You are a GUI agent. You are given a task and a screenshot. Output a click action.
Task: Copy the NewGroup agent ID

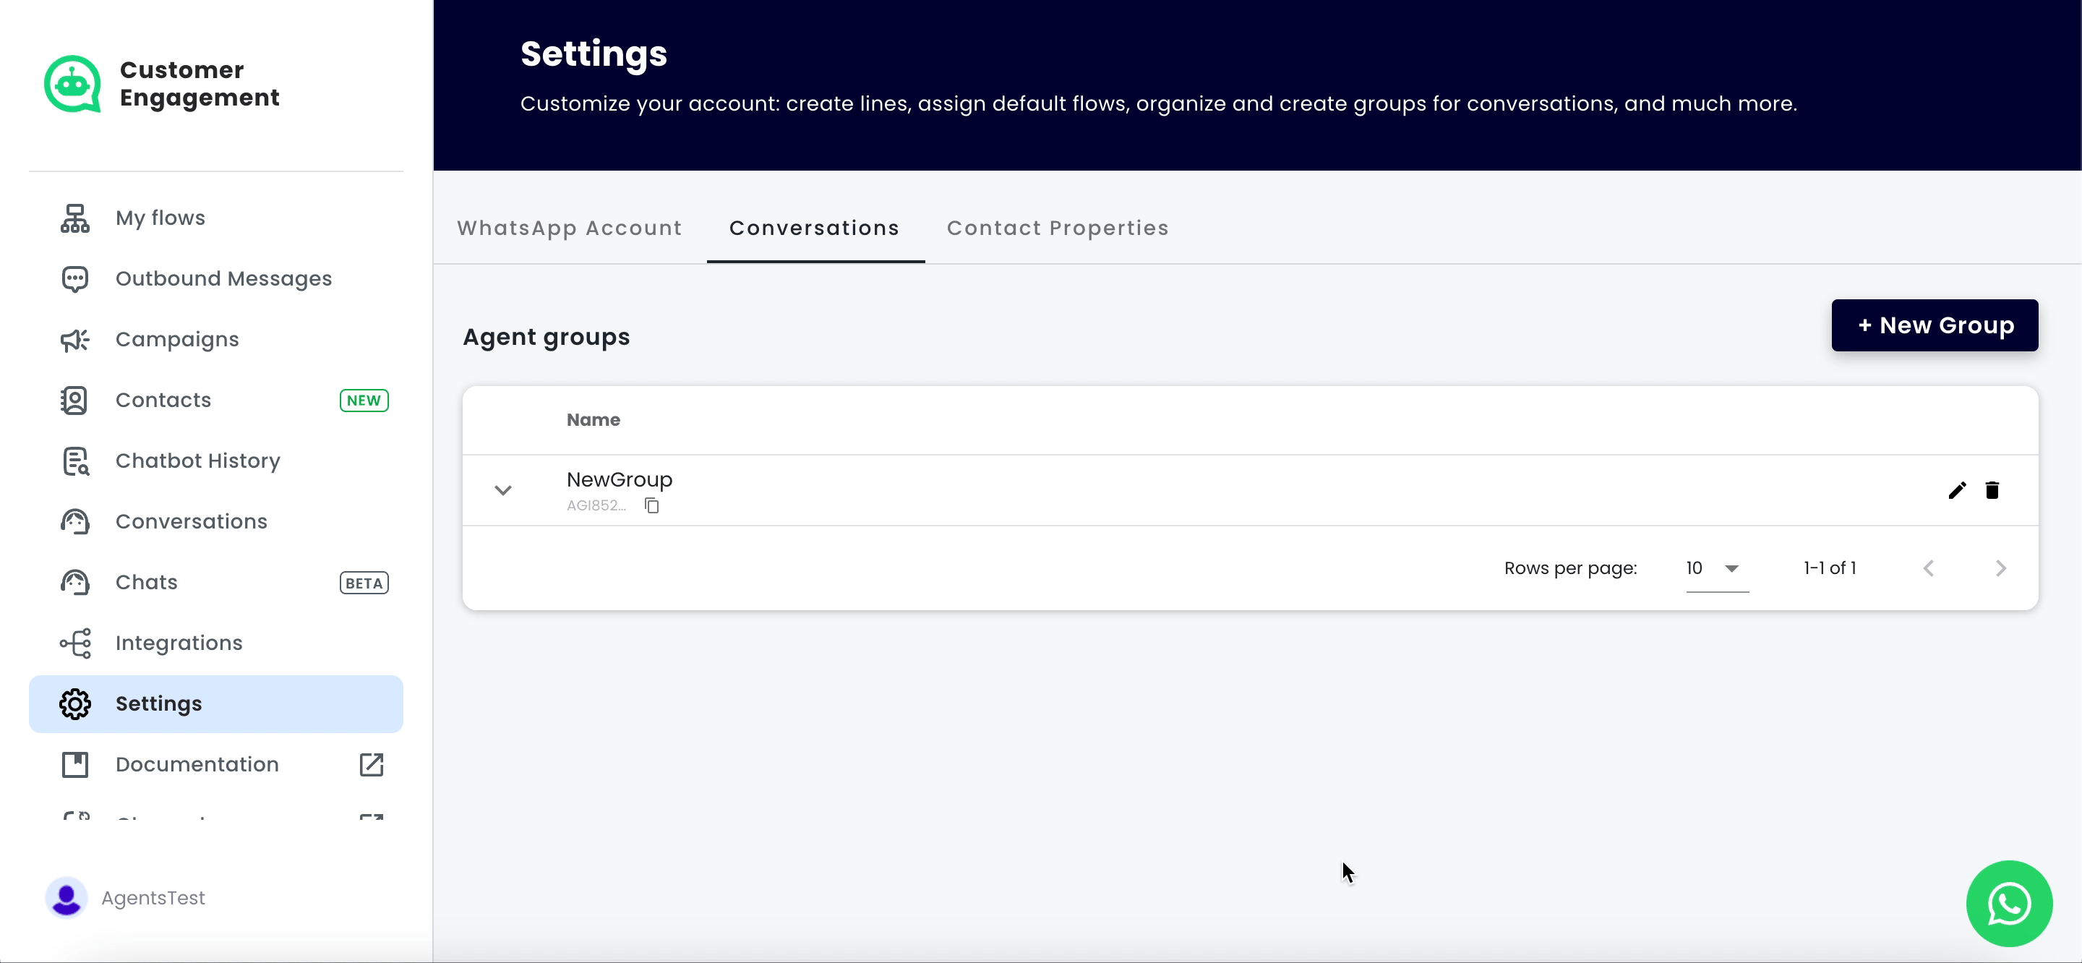point(652,505)
